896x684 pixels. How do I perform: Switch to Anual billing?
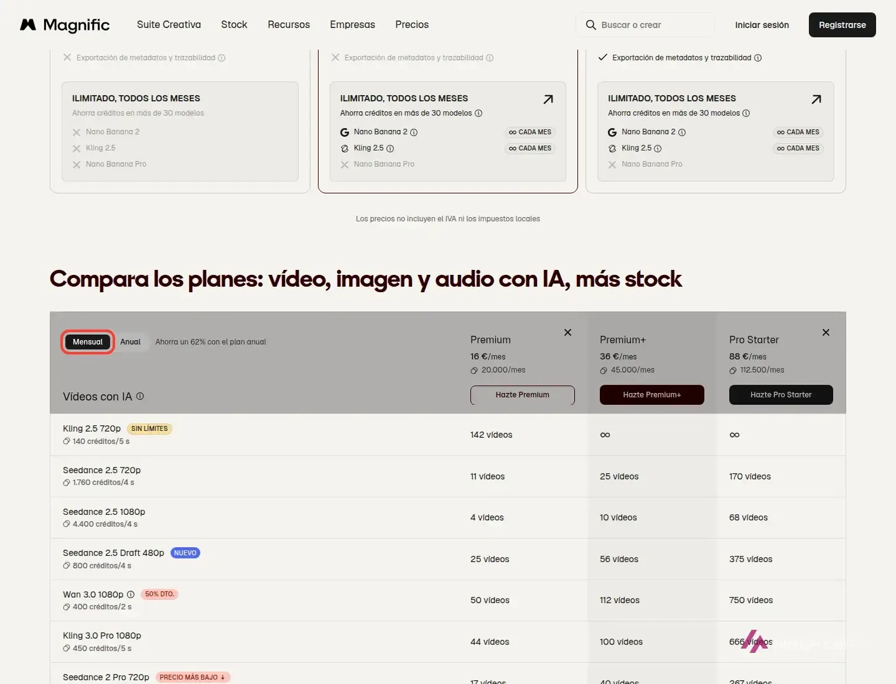pyautogui.click(x=131, y=342)
